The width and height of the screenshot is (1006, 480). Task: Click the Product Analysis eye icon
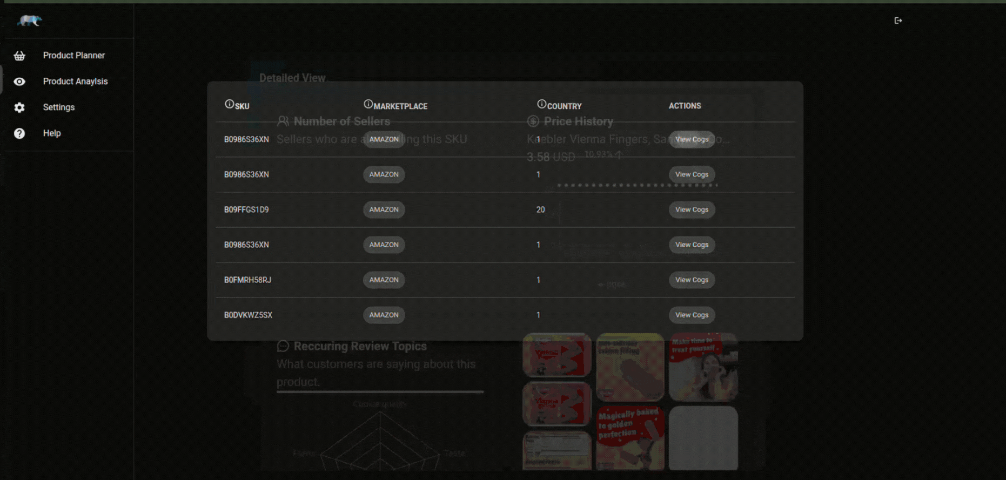click(19, 82)
